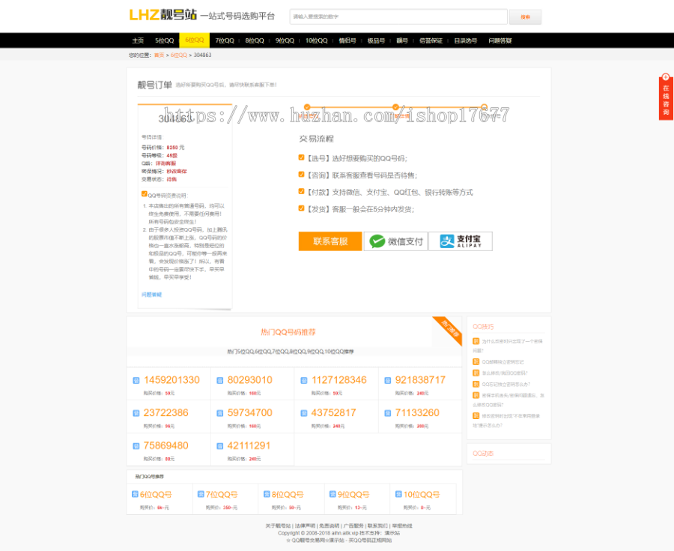This screenshot has width=674, height=551.
Task: Select the 支付宝 Alipay payment option
Action: pyautogui.click(x=461, y=241)
